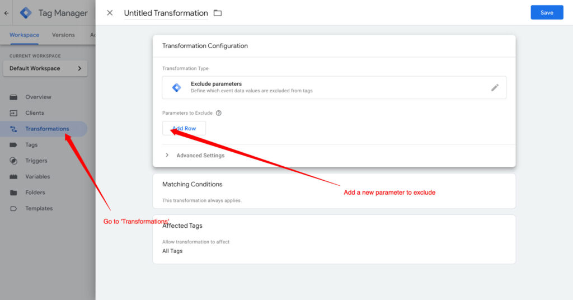Click 'This transformation always applies.' text
The height and width of the screenshot is (300, 573).
click(x=201, y=200)
